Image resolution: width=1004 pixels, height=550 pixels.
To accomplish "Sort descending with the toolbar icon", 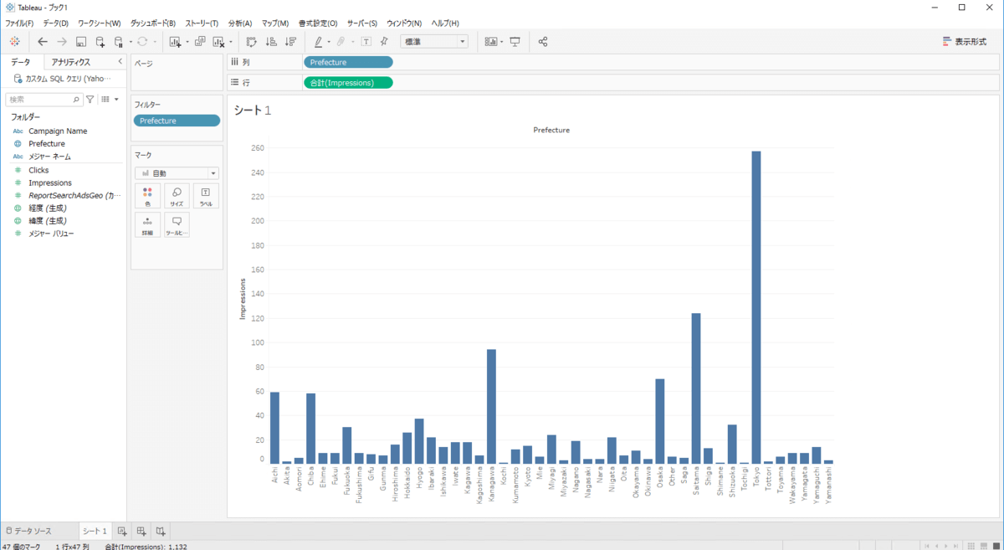I will 290,41.
